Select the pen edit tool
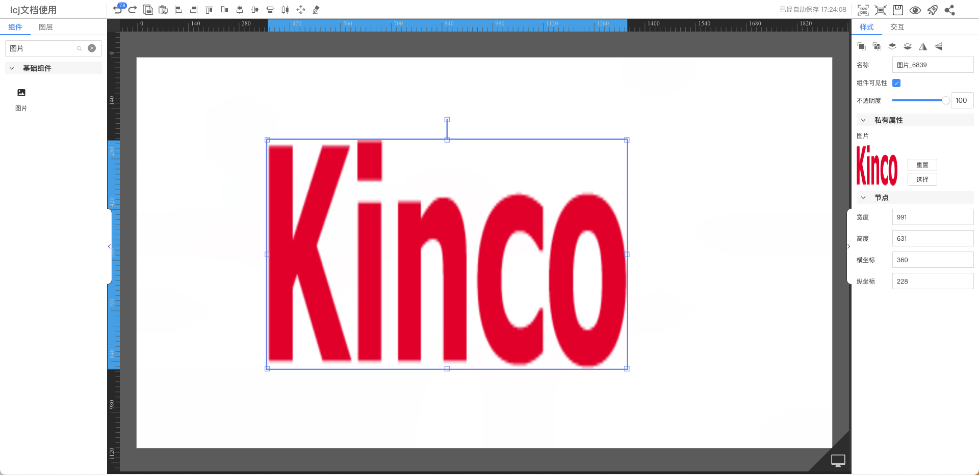Viewport: 979px width, 475px height. pyautogui.click(x=316, y=10)
